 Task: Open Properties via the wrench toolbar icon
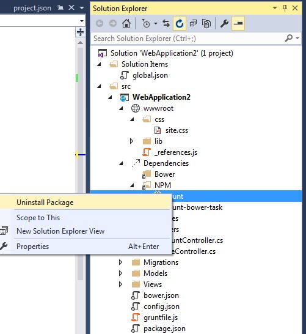coord(224,23)
